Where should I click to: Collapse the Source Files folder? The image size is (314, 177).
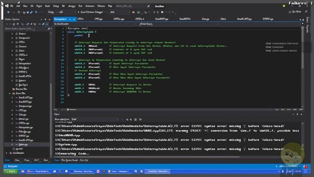9,93
